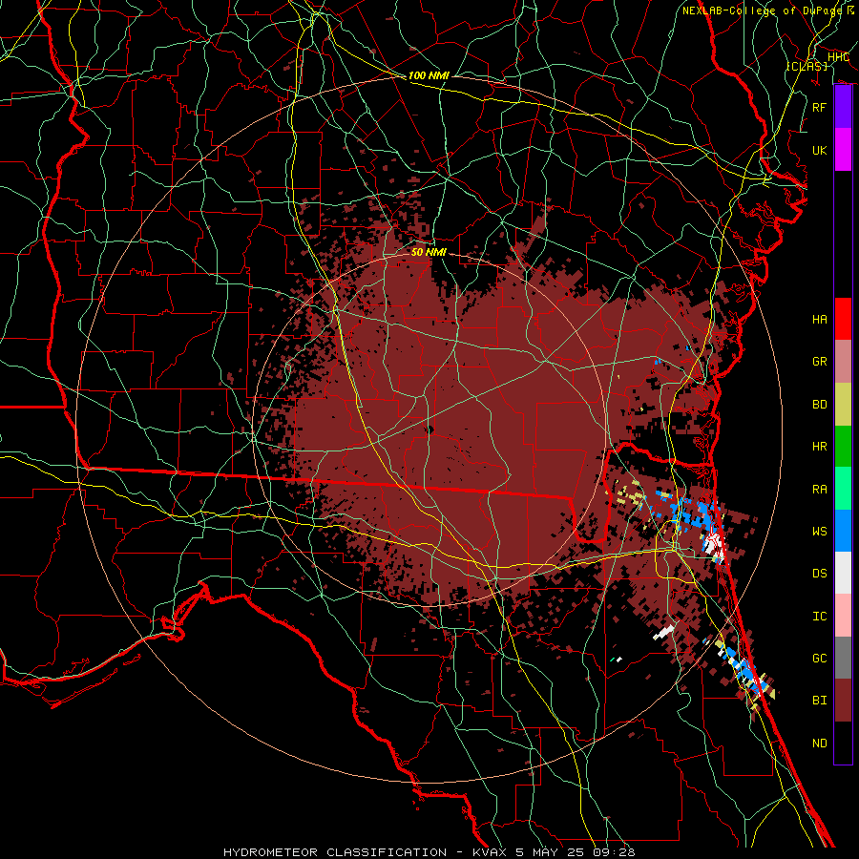The image size is (859, 859).
Task: Click the RF legend label text
Action: (820, 107)
